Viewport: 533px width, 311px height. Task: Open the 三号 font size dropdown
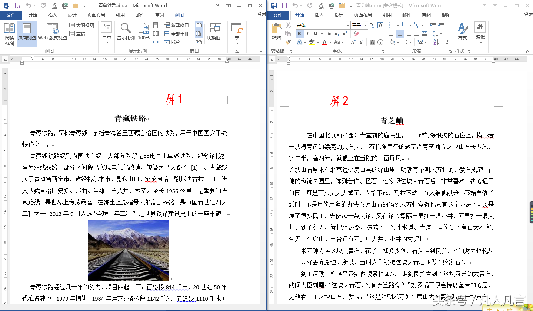coord(365,25)
